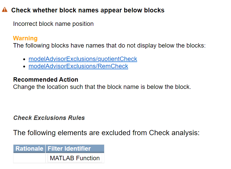Image resolution: width=231 pixels, height=169 pixels.
Task: Click the empty Rationale cell
Action: (29, 158)
